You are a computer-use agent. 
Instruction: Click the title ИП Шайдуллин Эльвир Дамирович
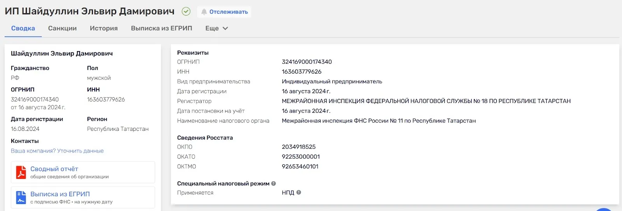pyautogui.click(x=89, y=11)
